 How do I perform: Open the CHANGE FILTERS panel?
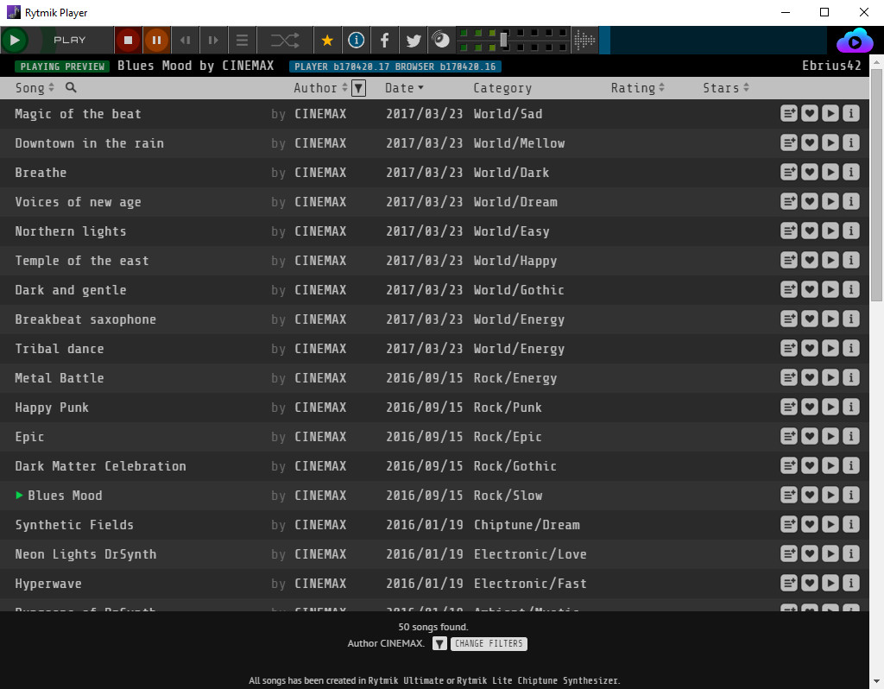click(489, 643)
